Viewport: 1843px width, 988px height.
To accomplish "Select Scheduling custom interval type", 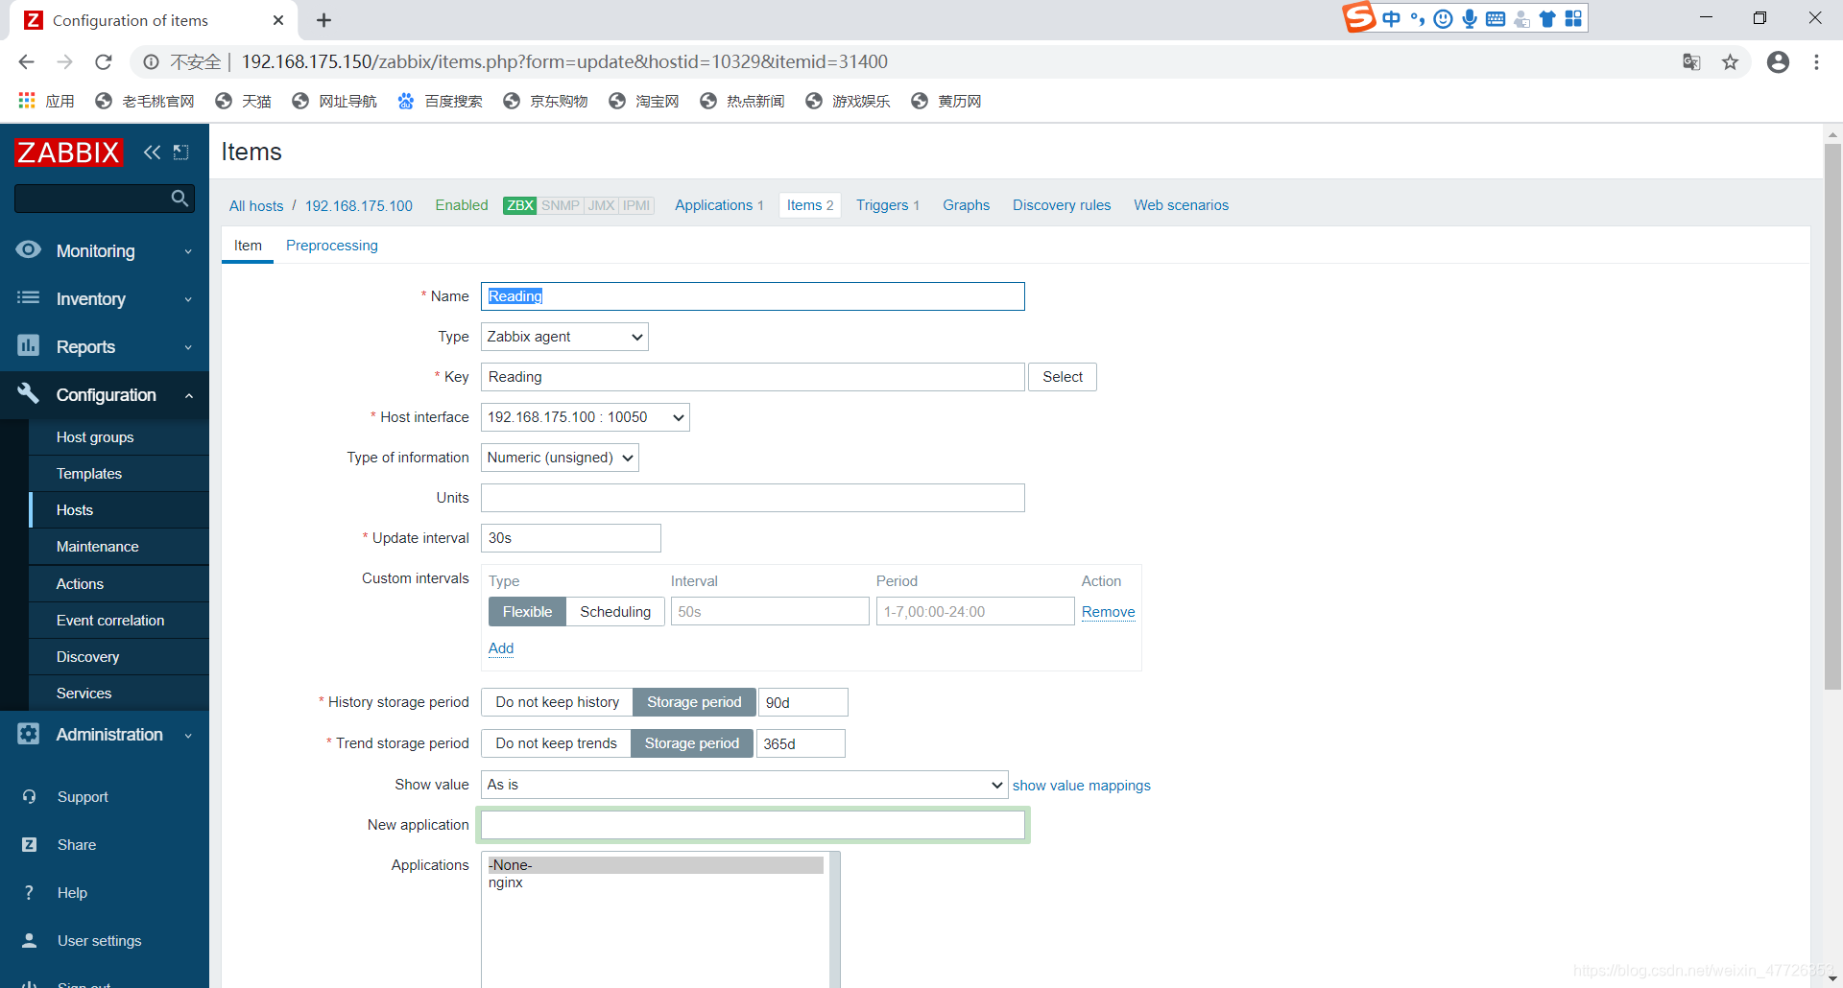I will [x=615, y=611].
